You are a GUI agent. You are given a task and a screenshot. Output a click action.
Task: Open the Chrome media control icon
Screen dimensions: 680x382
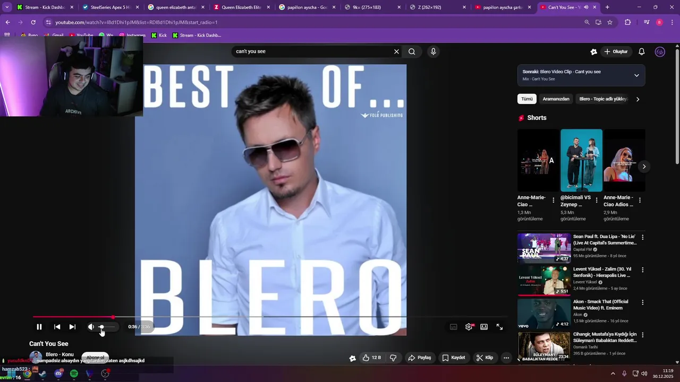point(647,22)
